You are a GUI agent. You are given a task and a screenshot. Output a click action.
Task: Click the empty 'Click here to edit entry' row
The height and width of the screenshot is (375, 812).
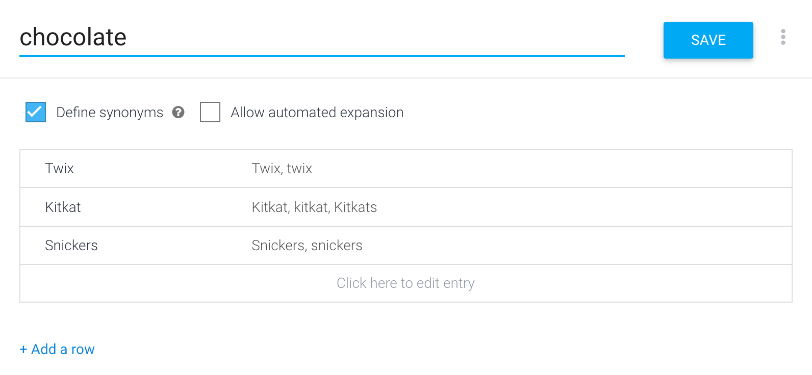406,283
